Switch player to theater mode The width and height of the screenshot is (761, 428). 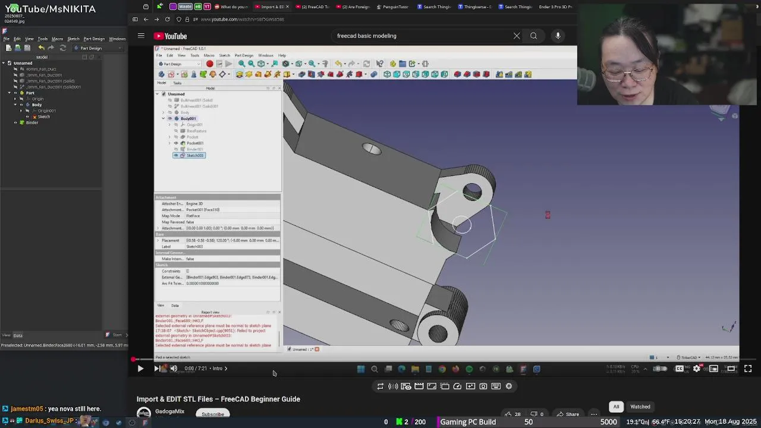731,369
